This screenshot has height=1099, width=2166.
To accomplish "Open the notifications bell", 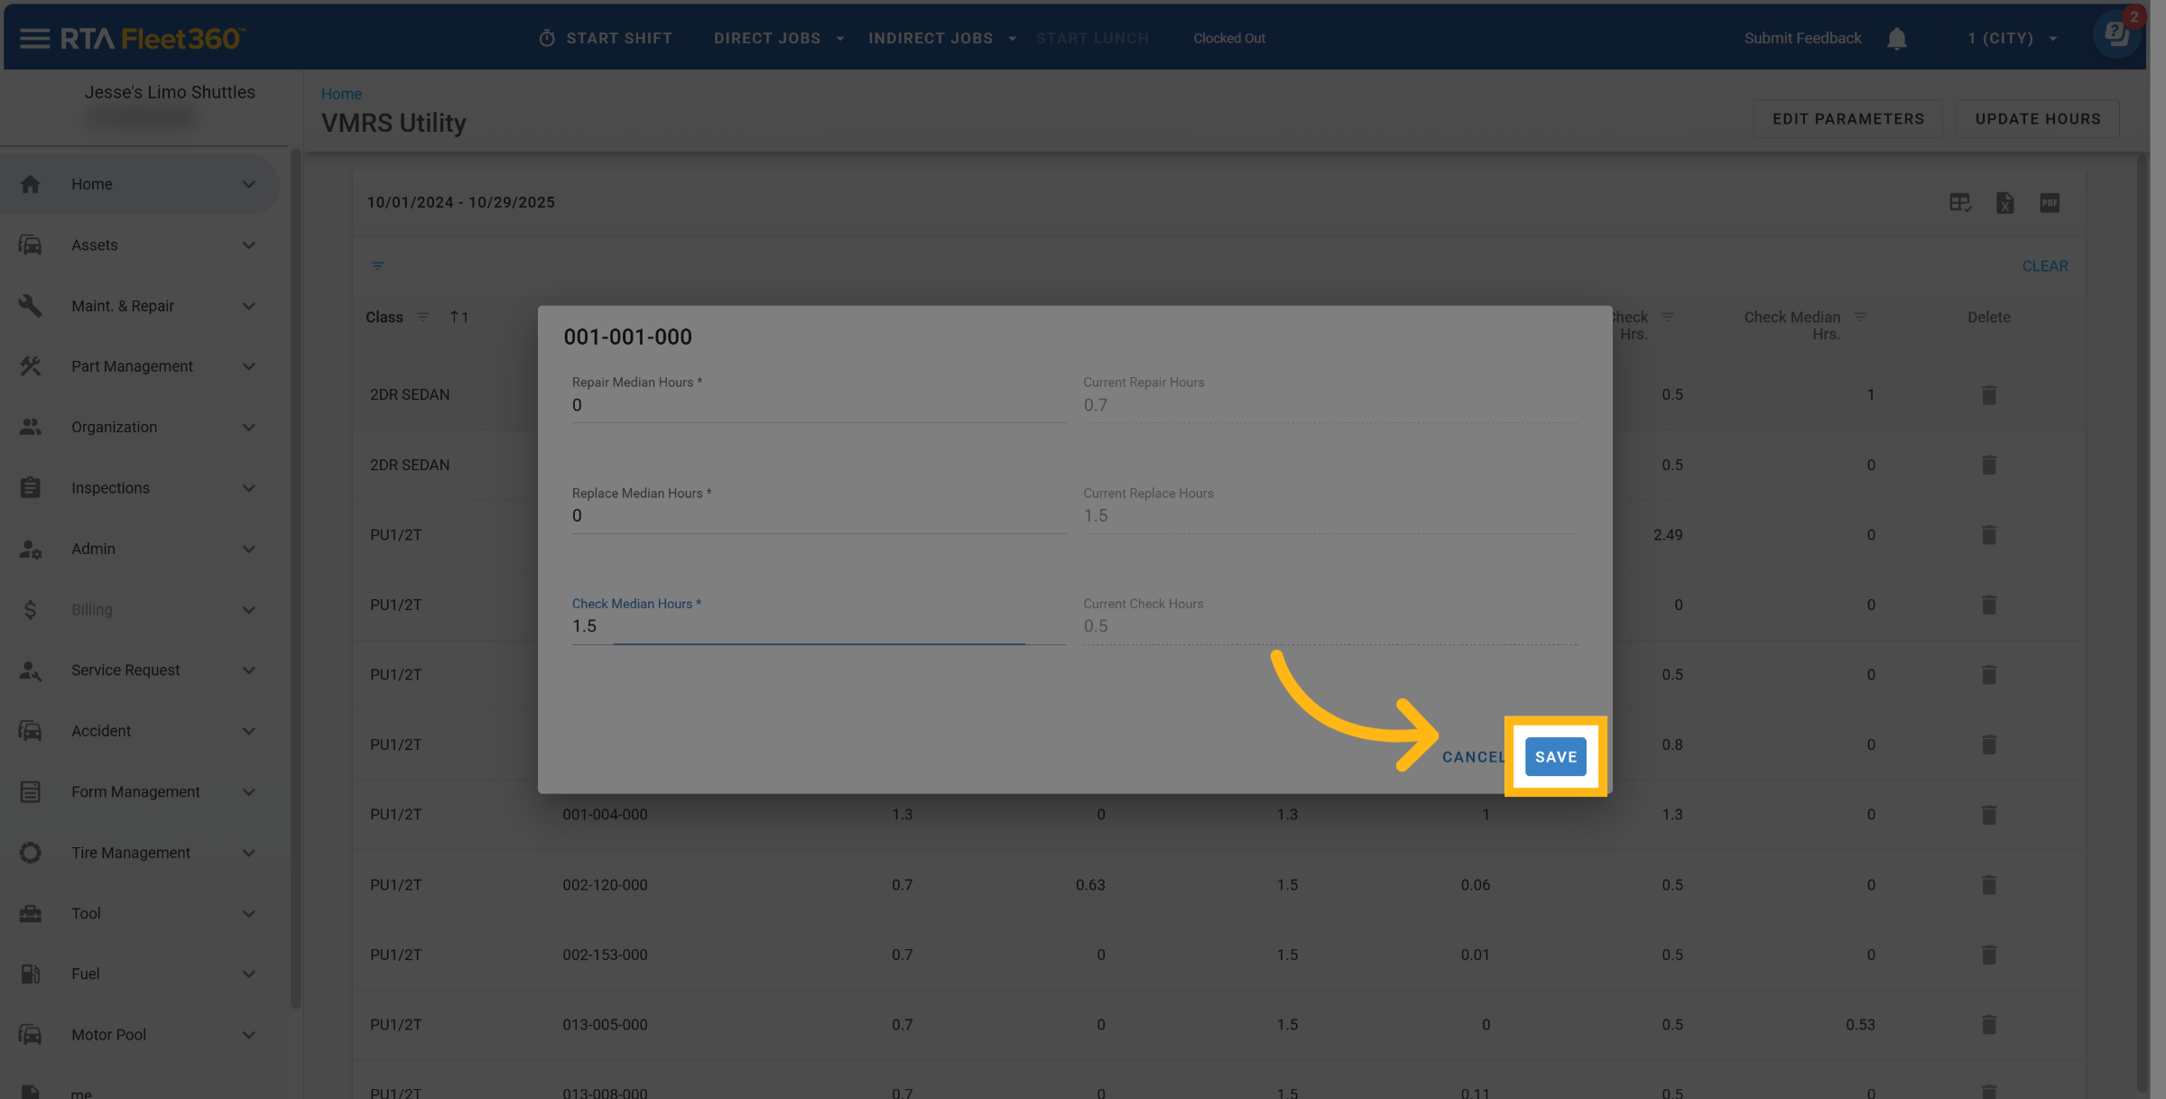I will click(x=1896, y=39).
